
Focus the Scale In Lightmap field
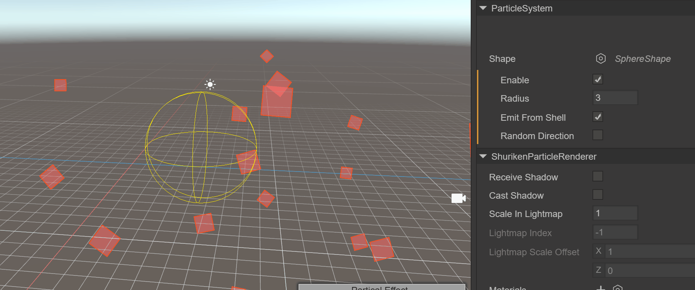[x=615, y=213]
